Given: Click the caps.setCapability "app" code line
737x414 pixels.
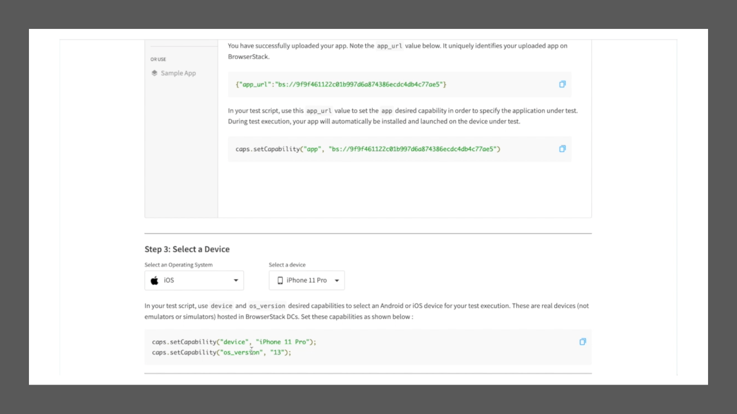Looking at the screenshot, I should tap(367, 149).
